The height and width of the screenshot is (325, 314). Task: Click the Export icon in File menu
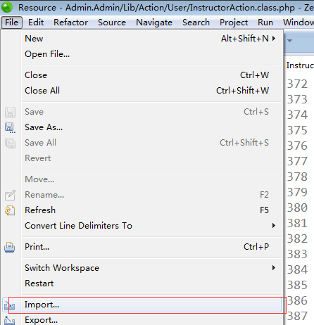(x=10, y=321)
